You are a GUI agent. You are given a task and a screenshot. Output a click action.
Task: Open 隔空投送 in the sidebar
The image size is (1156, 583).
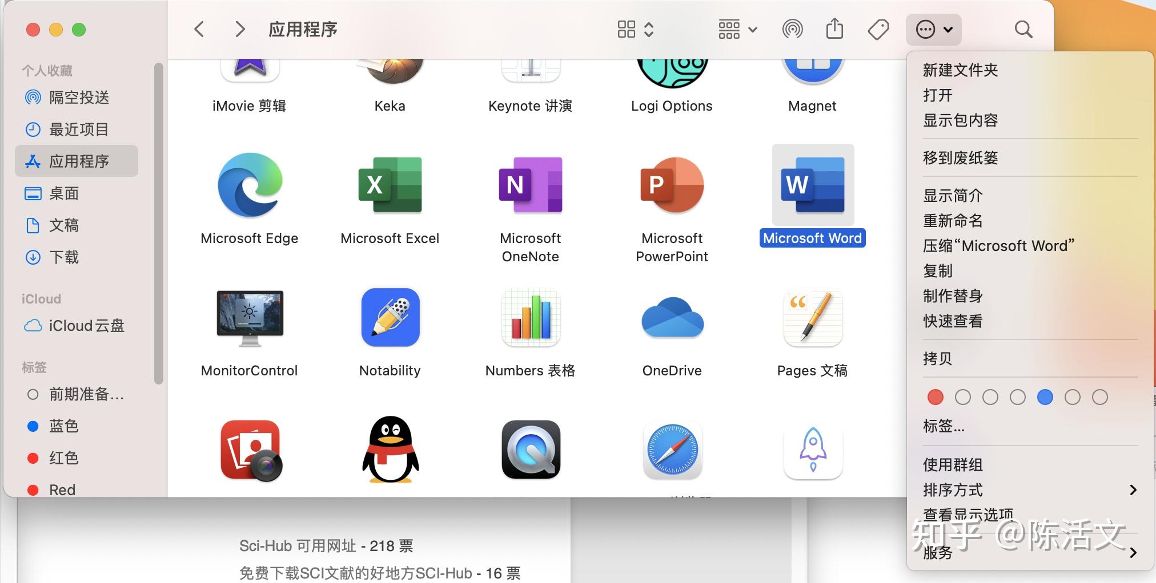click(77, 98)
